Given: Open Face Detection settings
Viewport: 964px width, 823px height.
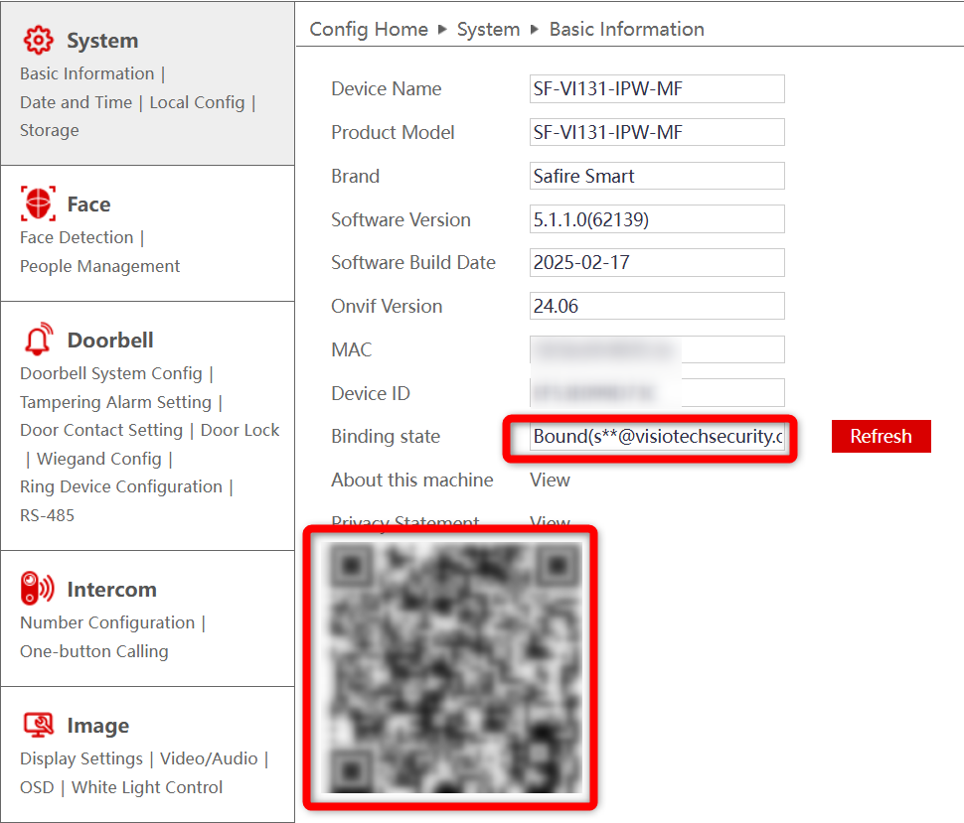Looking at the screenshot, I should click(x=77, y=237).
